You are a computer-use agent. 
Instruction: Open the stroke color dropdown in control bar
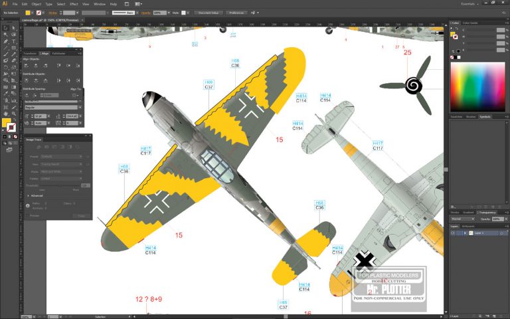pyautogui.click(x=44, y=13)
